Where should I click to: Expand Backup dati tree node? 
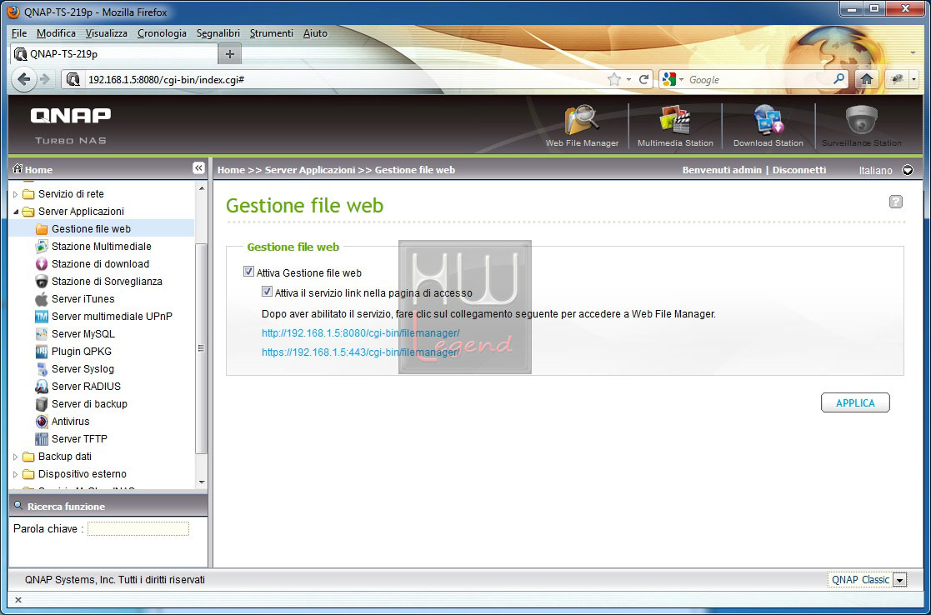(16, 457)
